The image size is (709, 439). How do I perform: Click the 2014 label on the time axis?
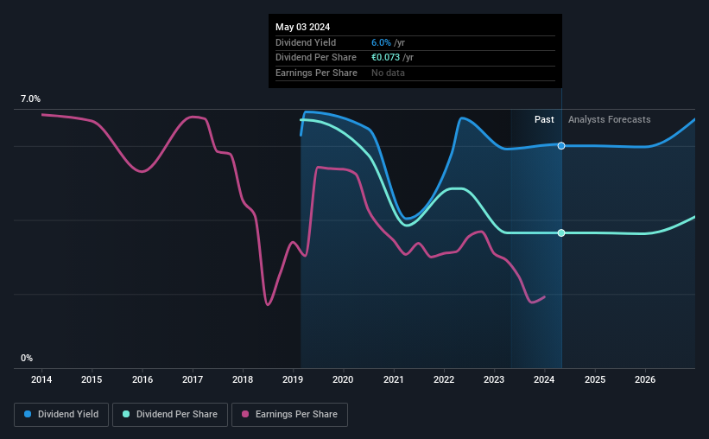41,379
